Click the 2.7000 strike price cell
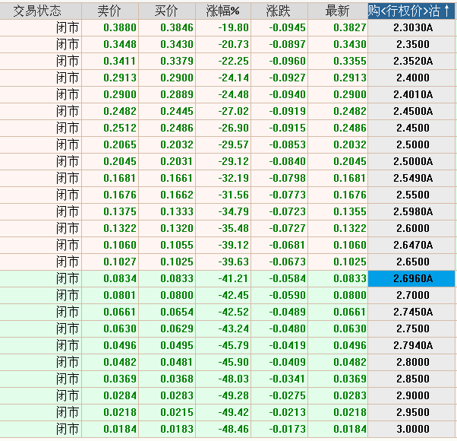This screenshot has height=441, width=457. 412,295
